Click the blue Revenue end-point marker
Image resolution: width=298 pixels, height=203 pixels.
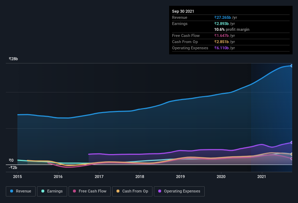[291, 66]
